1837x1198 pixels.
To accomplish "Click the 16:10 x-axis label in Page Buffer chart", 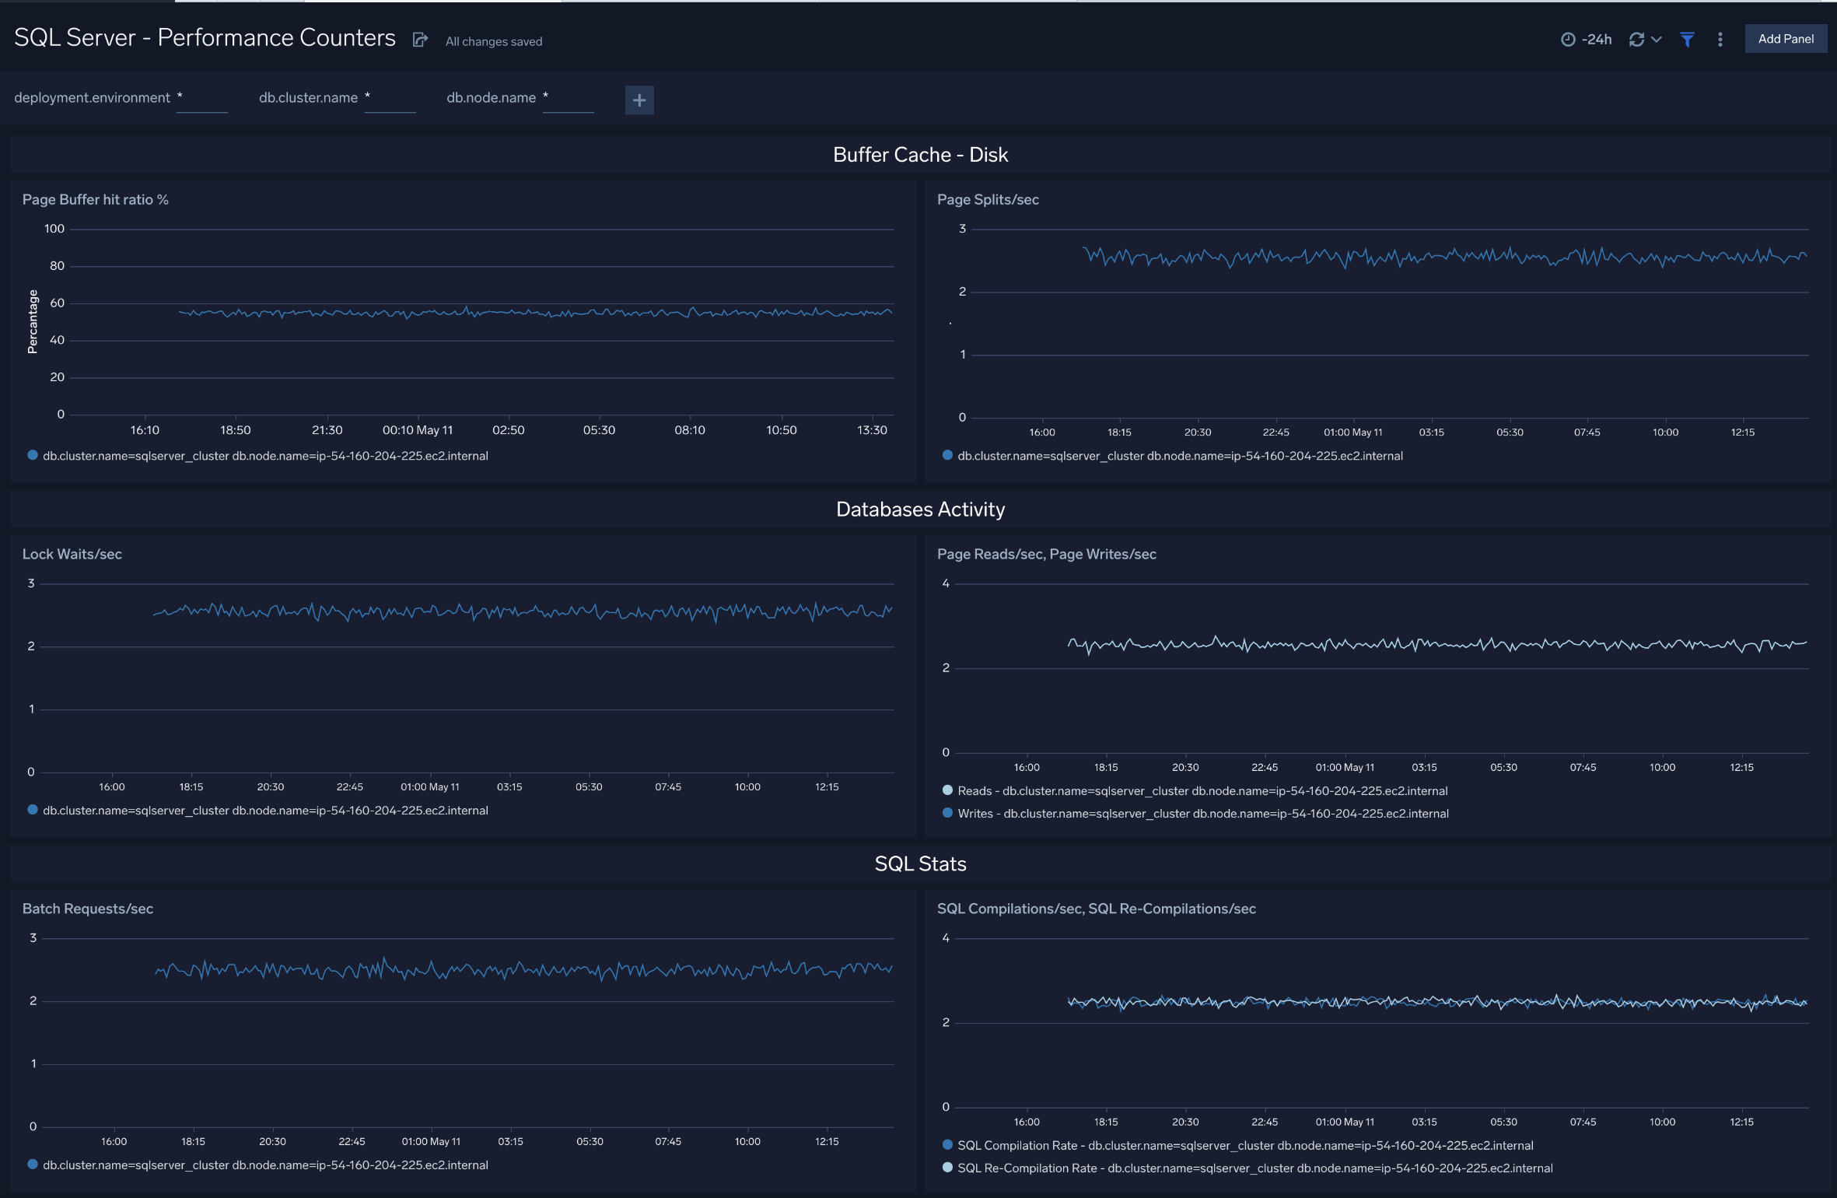I will tap(145, 430).
